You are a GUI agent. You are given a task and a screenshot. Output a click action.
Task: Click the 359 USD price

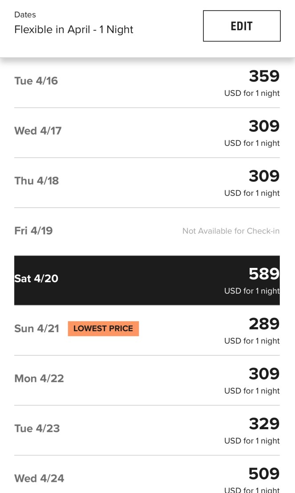[264, 77]
